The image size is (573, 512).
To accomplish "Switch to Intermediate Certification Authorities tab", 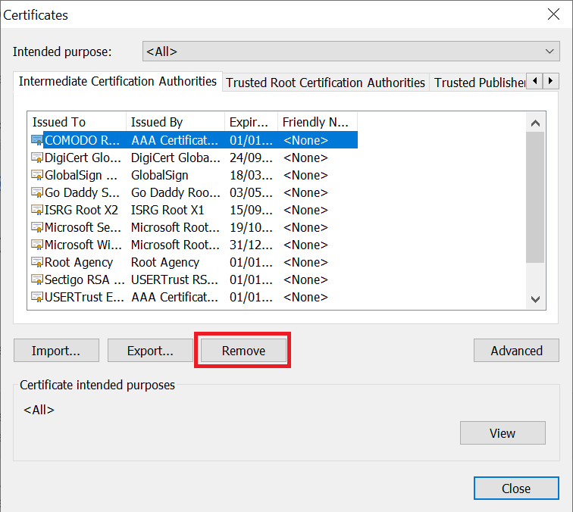I will click(117, 81).
